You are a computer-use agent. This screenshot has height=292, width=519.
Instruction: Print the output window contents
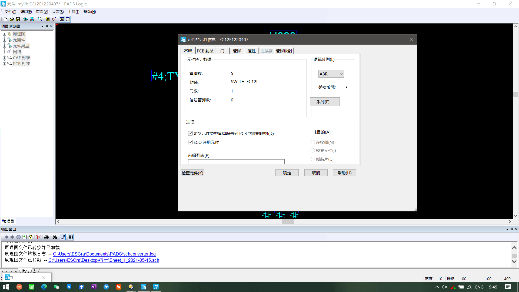point(46,237)
